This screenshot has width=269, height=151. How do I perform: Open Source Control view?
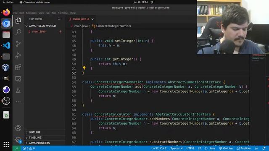[18, 44]
